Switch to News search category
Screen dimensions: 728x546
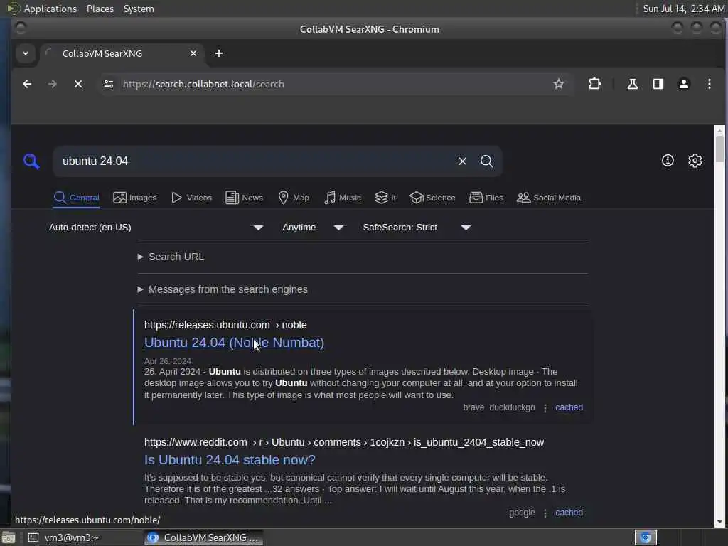pos(244,198)
